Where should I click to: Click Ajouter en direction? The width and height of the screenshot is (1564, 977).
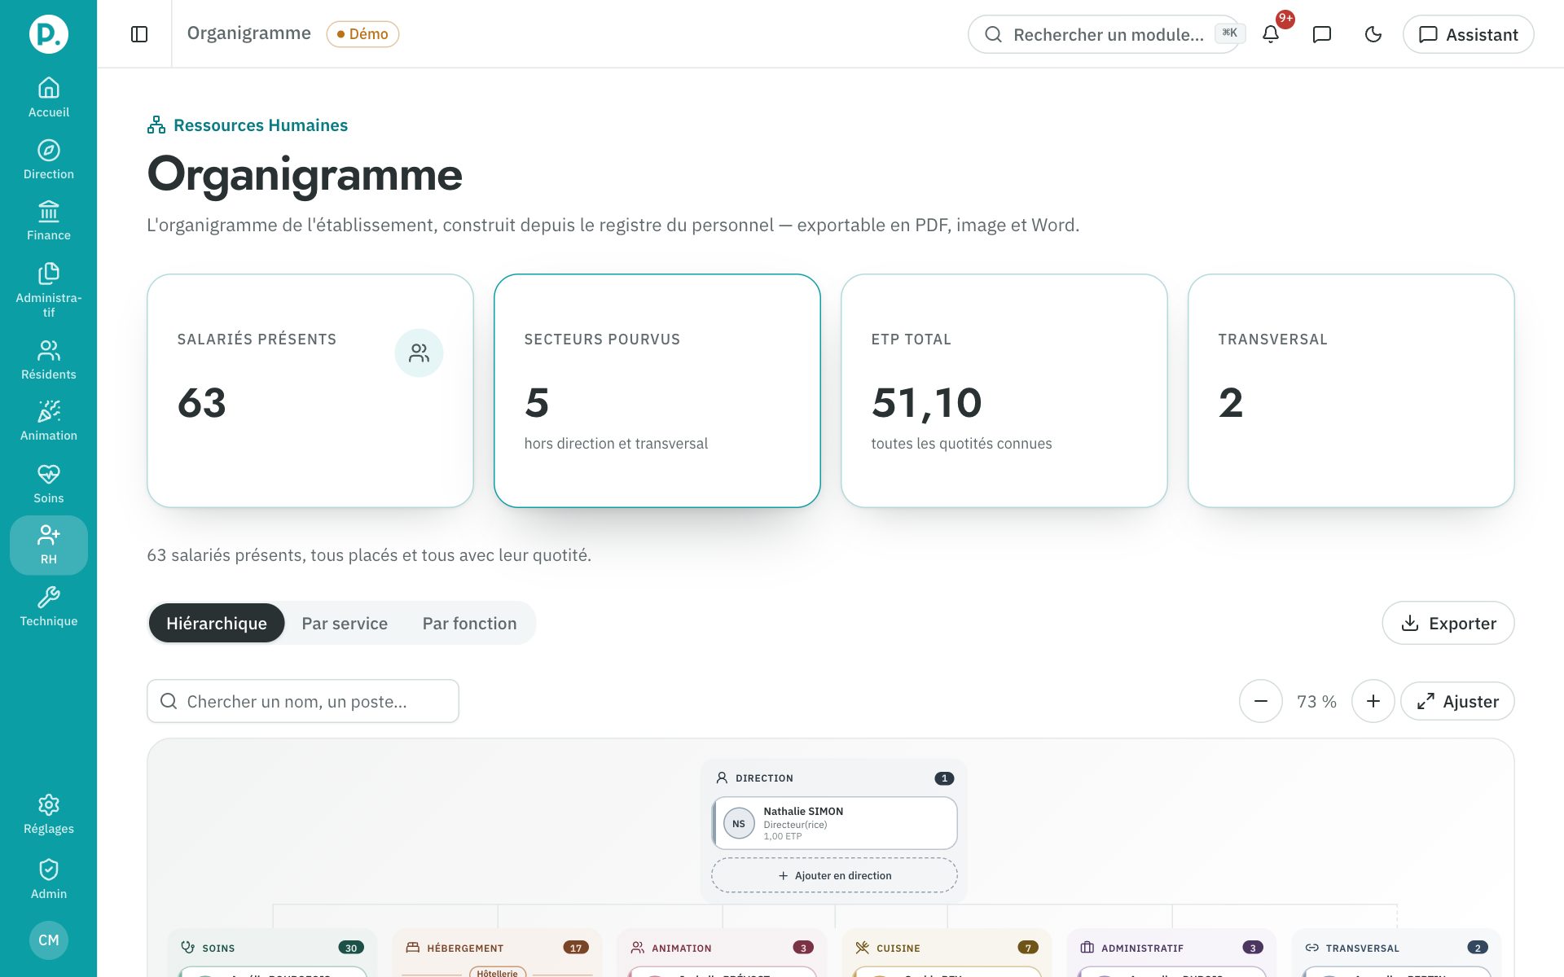(834, 875)
